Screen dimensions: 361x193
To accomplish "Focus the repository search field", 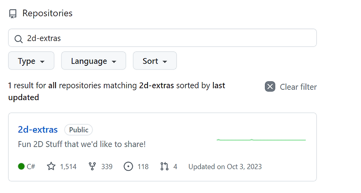I will tap(167, 38).
